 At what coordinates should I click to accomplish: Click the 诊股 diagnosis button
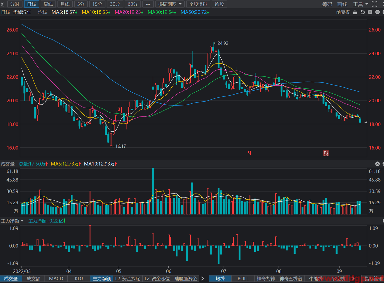219,4
